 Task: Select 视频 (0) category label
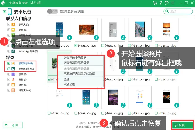click(x=23, y=74)
